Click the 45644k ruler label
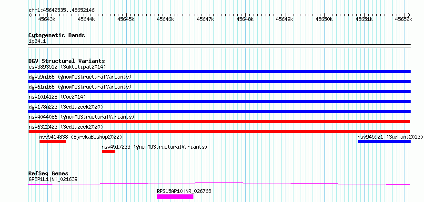Viewport: 424px width, 202px height. point(86,19)
